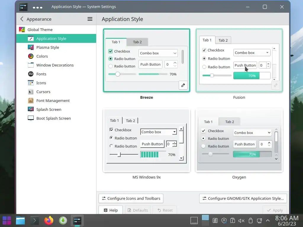
Task: Open the Oxygen preview combo box
Action: [x=252, y=133]
